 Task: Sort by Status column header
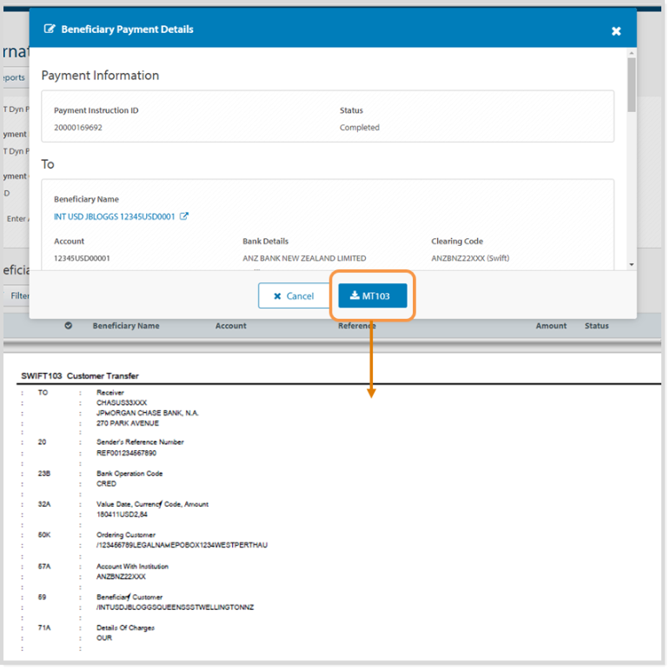[x=596, y=327]
